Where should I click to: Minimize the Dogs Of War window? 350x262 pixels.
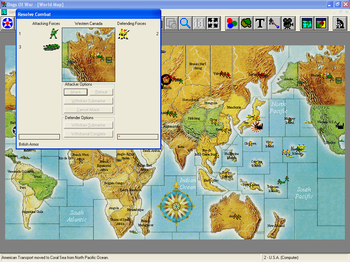click(329, 4)
